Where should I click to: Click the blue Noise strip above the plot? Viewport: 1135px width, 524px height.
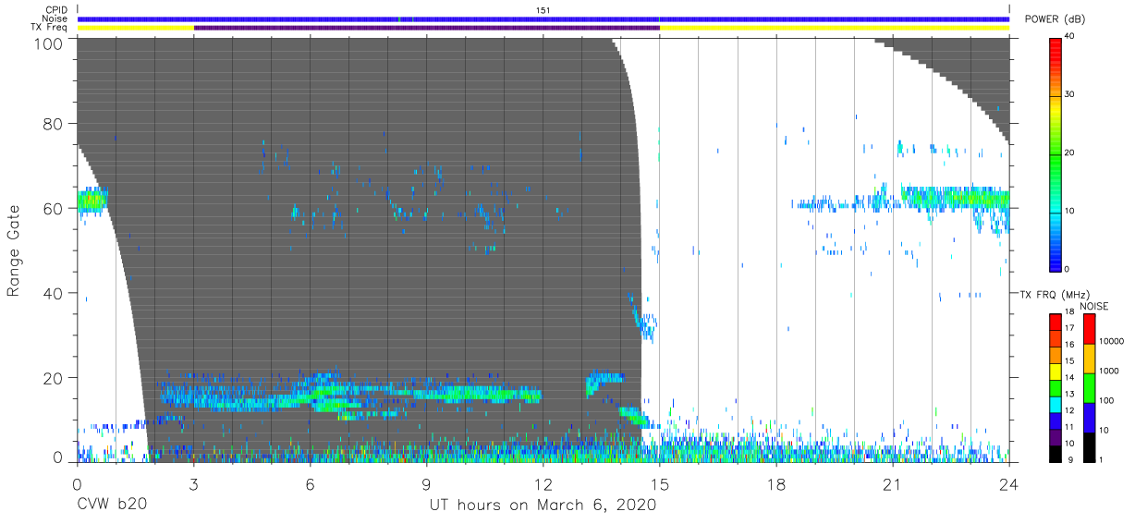click(543, 18)
